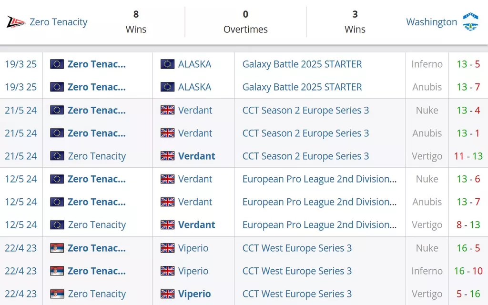Image resolution: width=488 pixels, height=305 pixels.
Task: Open Washington team page link
Action: [x=431, y=22]
